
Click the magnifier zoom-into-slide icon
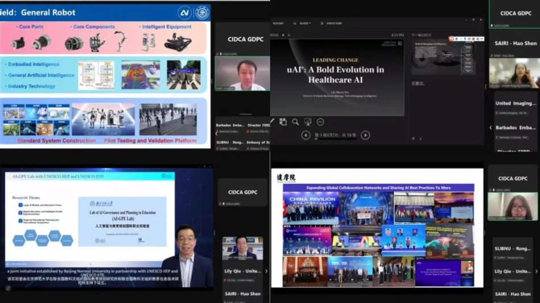pos(296,121)
